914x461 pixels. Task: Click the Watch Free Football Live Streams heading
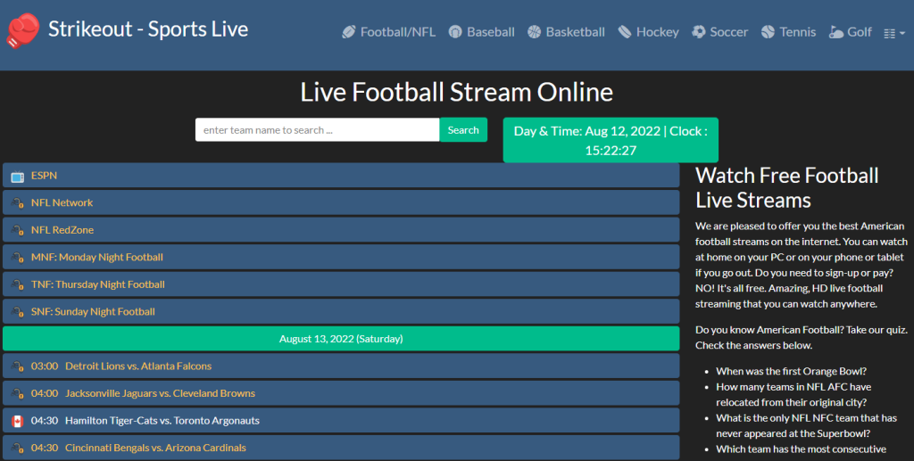tap(787, 187)
